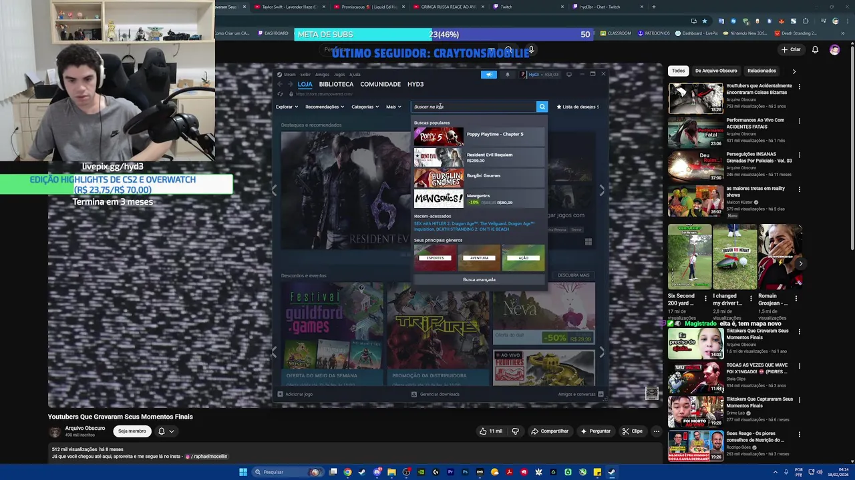The height and width of the screenshot is (480, 855).
Task: Click the Seja membro button
Action: pos(132,431)
